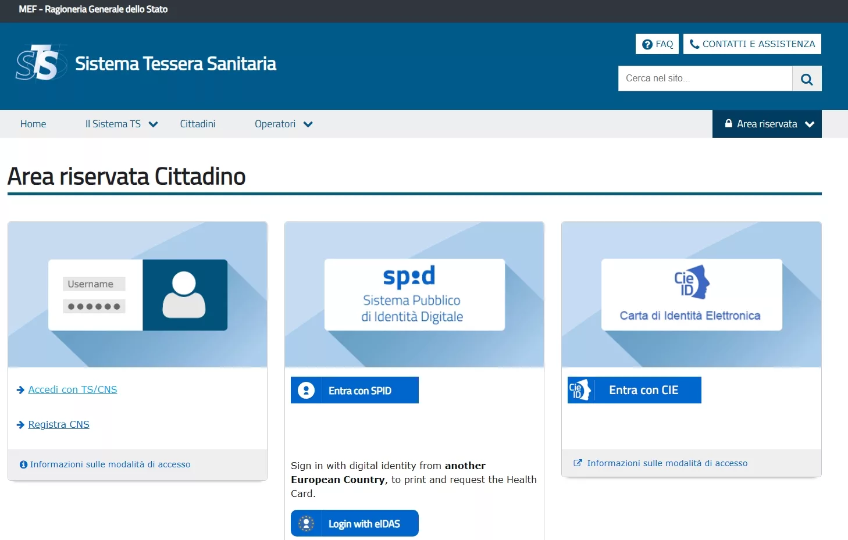Image resolution: width=848 pixels, height=540 pixels.
Task: Click the STS Sistema Tessera Sanitaria logo
Action: pyautogui.click(x=41, y=63)
